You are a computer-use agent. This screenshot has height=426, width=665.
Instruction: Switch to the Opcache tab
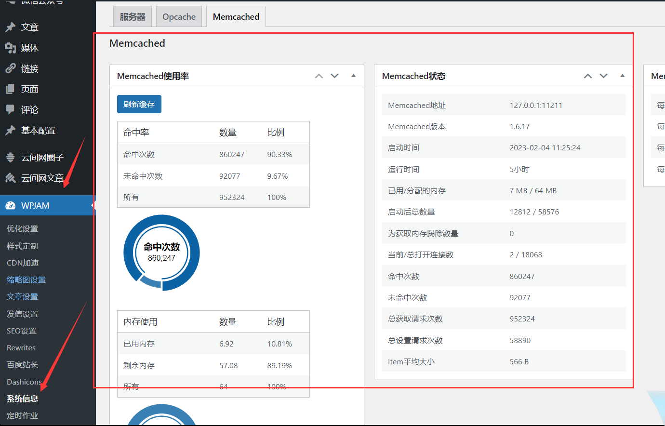point(179,16)
